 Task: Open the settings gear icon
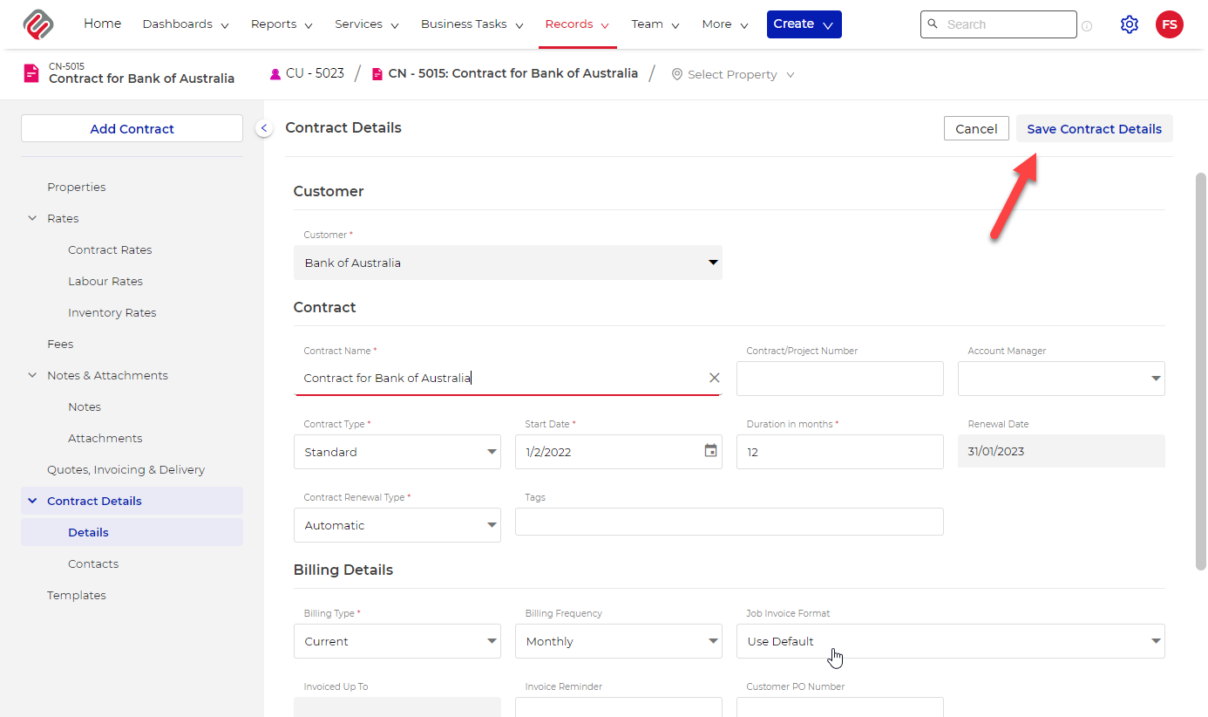1130,24
